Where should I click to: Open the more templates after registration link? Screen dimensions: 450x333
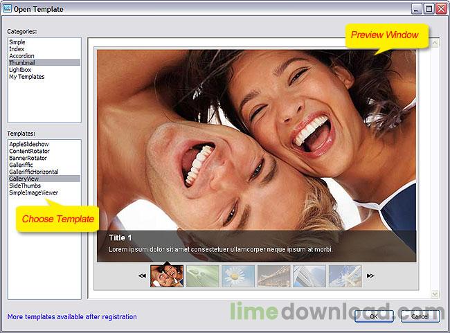(x=72, y=316)
